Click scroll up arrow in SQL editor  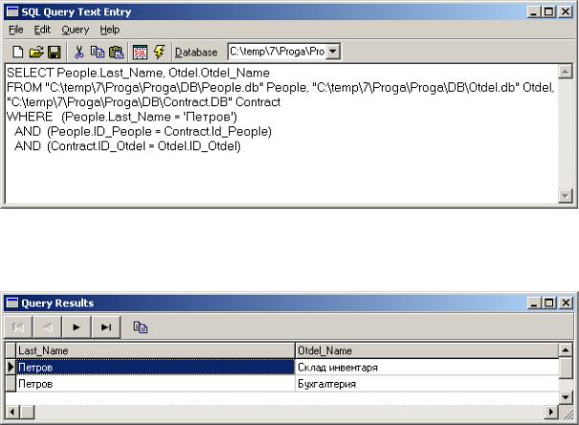[565, 72]
